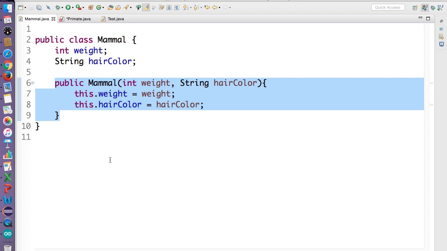This screenshot has height=251, width=447.
Task: Click the Save All icon
Action: (x=39, y=7)
